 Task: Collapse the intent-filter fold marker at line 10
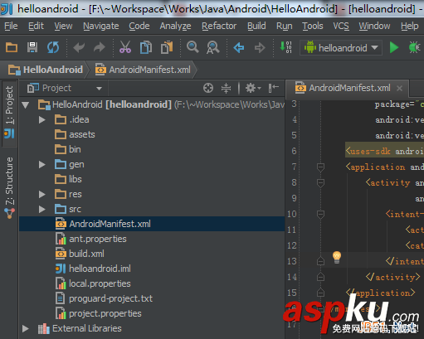click(x=320, y=215)
